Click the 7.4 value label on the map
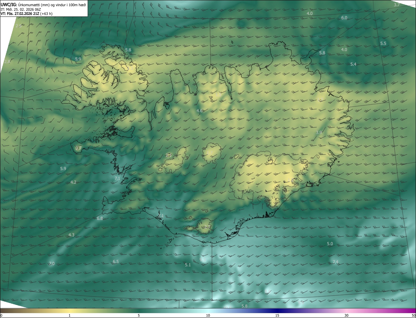The image size is (416, 318). (x=335, y=262)
